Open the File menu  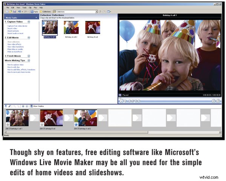pos(8,8)
